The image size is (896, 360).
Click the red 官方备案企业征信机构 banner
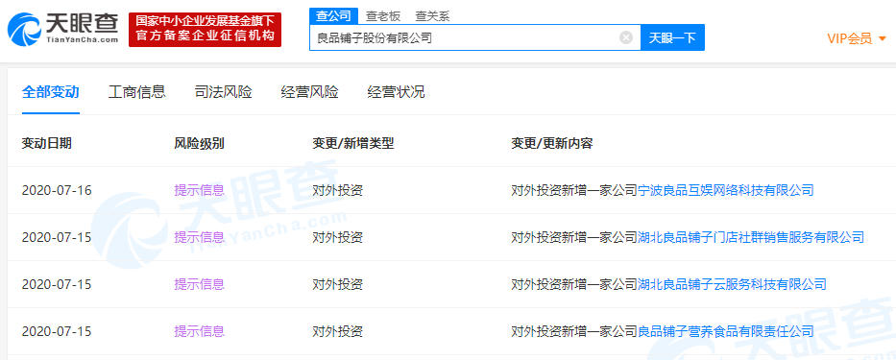click(x=205, y=30)
